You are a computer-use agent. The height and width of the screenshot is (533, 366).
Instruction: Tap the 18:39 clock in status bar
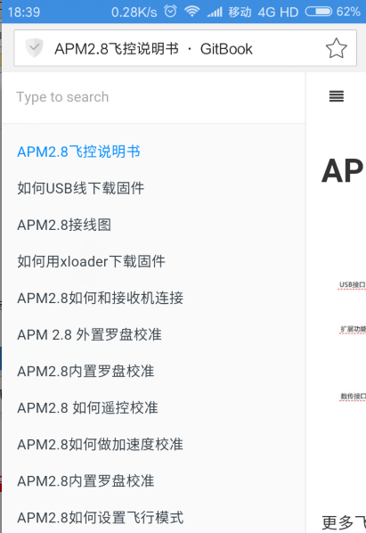click(24, 12)
